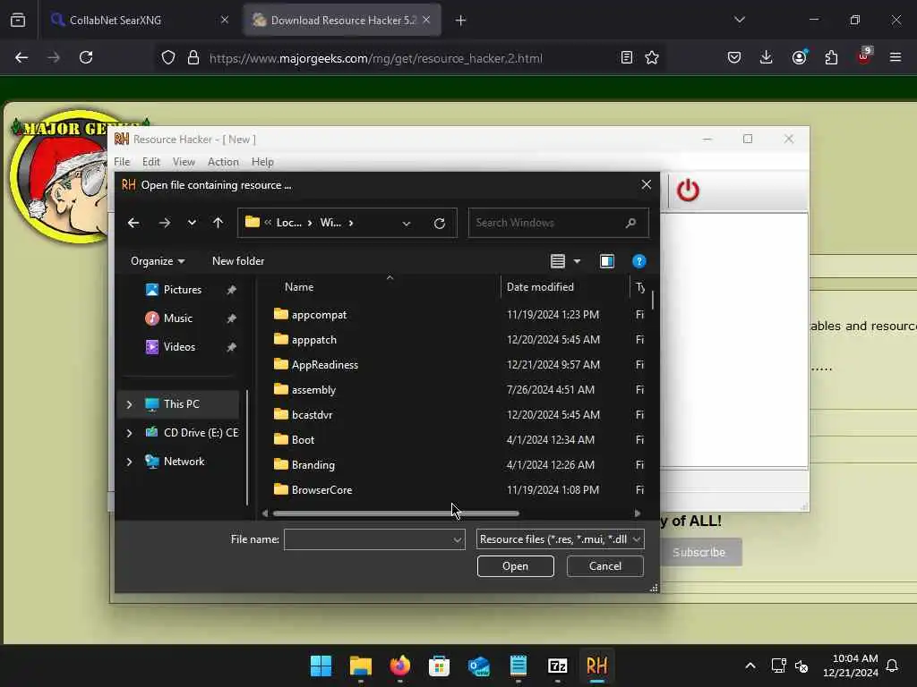This screenshot has width=917, height=687.
Task: Expand the address bar path dropdown
Action: [x=406, y=223]
